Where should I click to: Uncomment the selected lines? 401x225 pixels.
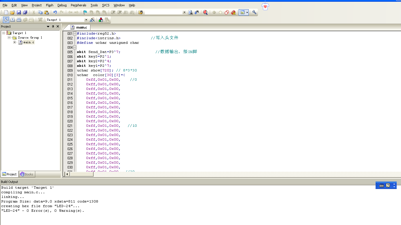tap(132, 12)
